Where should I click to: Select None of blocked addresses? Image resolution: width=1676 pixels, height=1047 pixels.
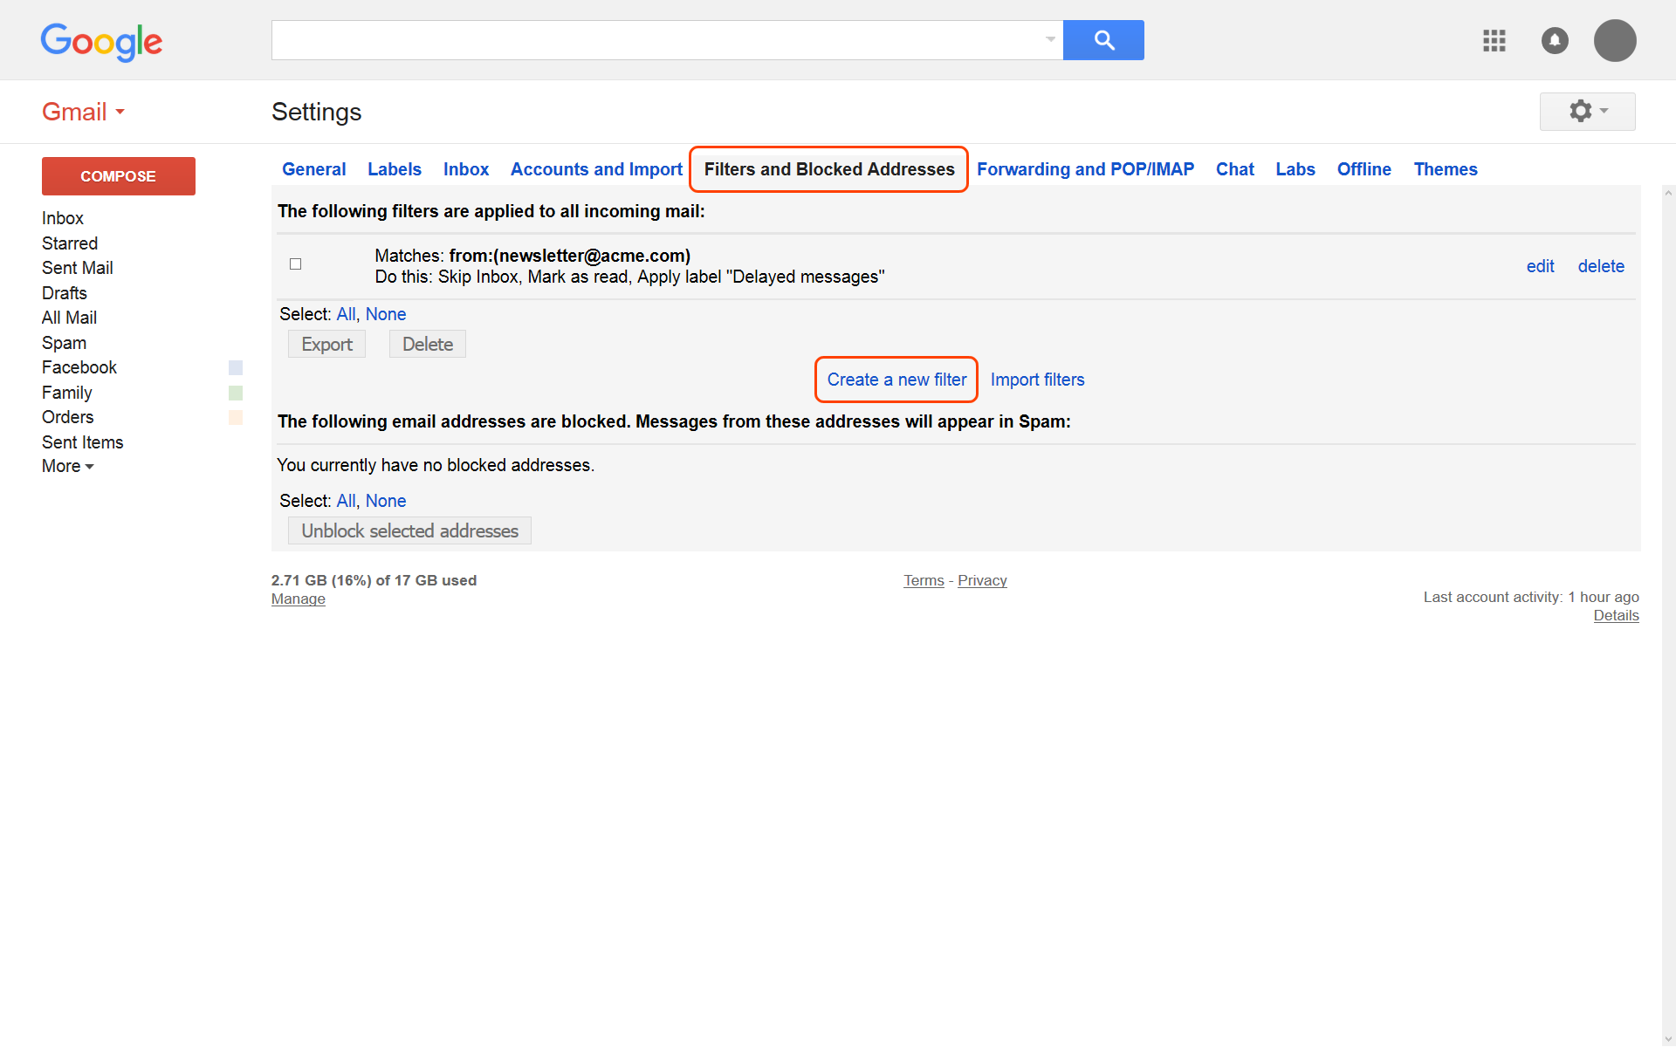(386, 501)
